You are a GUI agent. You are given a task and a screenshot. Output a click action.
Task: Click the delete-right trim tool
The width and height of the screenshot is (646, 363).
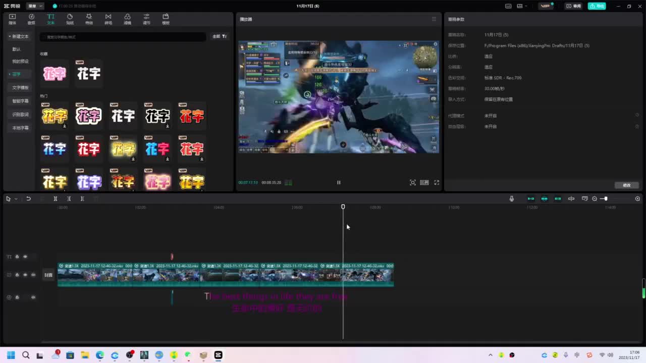pyautogui.click(x=82, y=199)
